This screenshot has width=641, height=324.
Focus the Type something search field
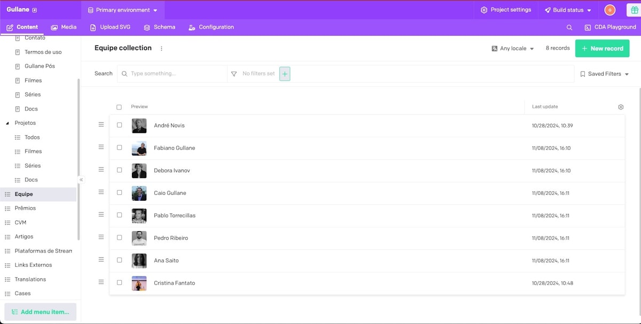click(173, 74)
